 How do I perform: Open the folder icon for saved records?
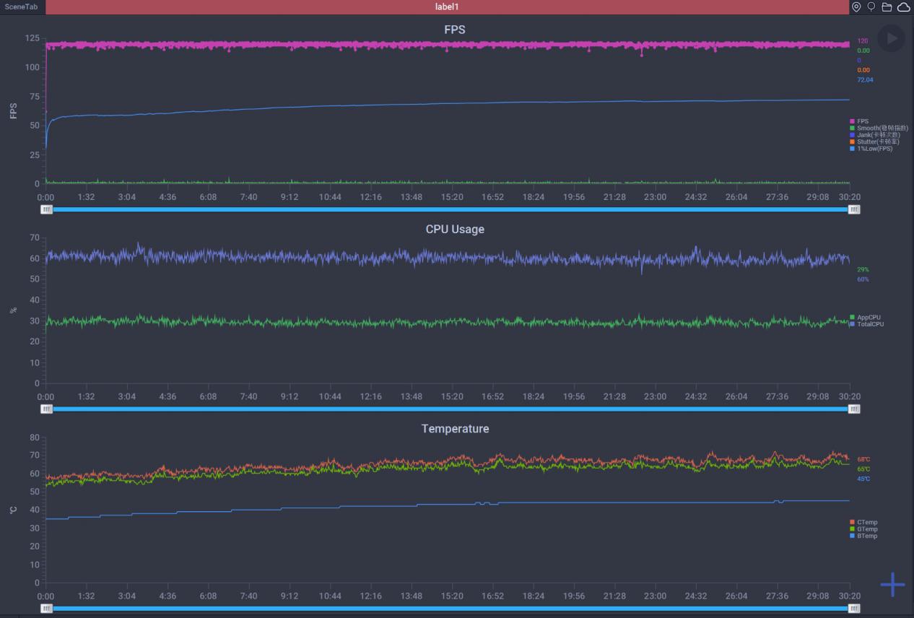pos(887,7)
